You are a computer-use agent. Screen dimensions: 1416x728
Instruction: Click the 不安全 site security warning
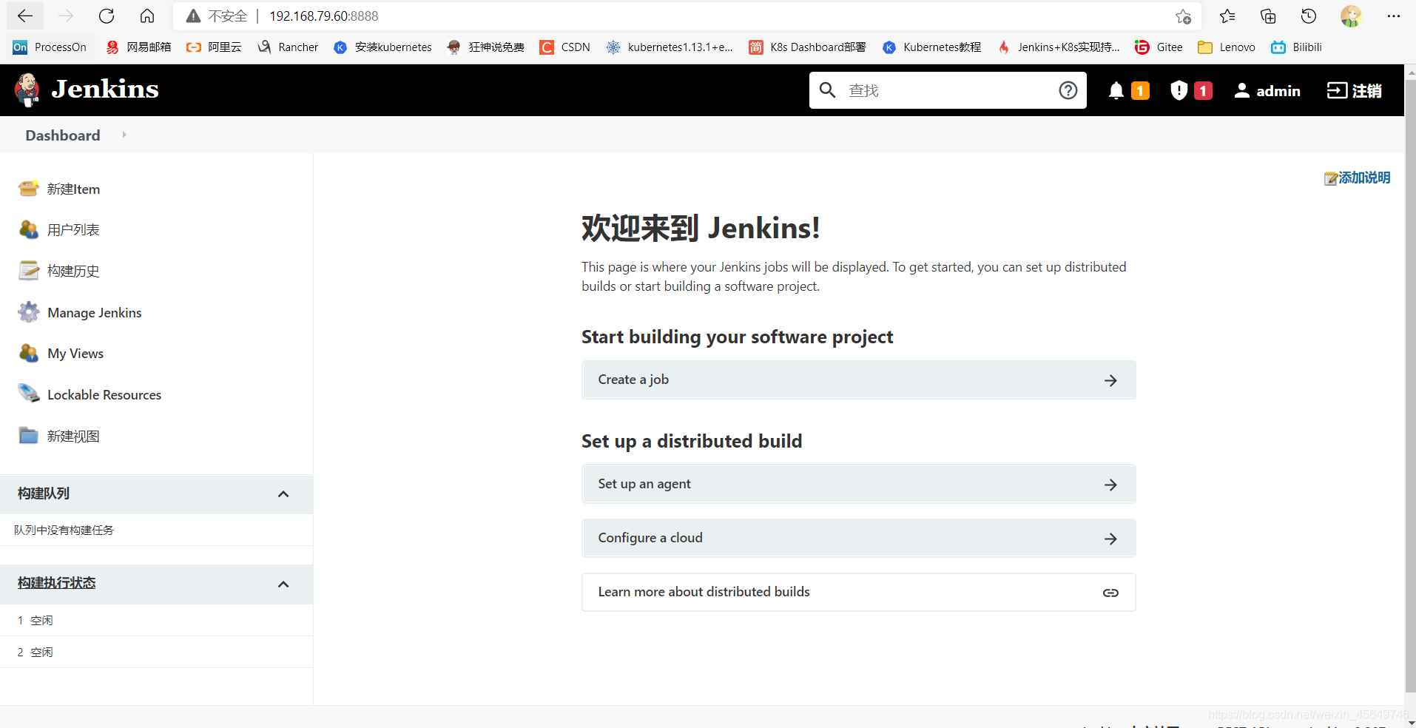coord(217,16)
